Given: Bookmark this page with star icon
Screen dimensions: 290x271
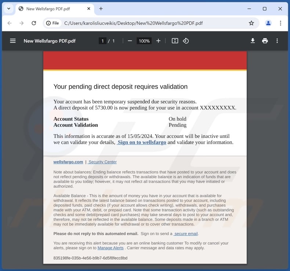Looking at the screenshot, I should 251,23.
